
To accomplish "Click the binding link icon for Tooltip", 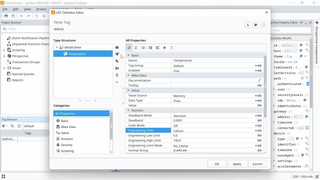I will pyautogui.click(x=259, y=86).
